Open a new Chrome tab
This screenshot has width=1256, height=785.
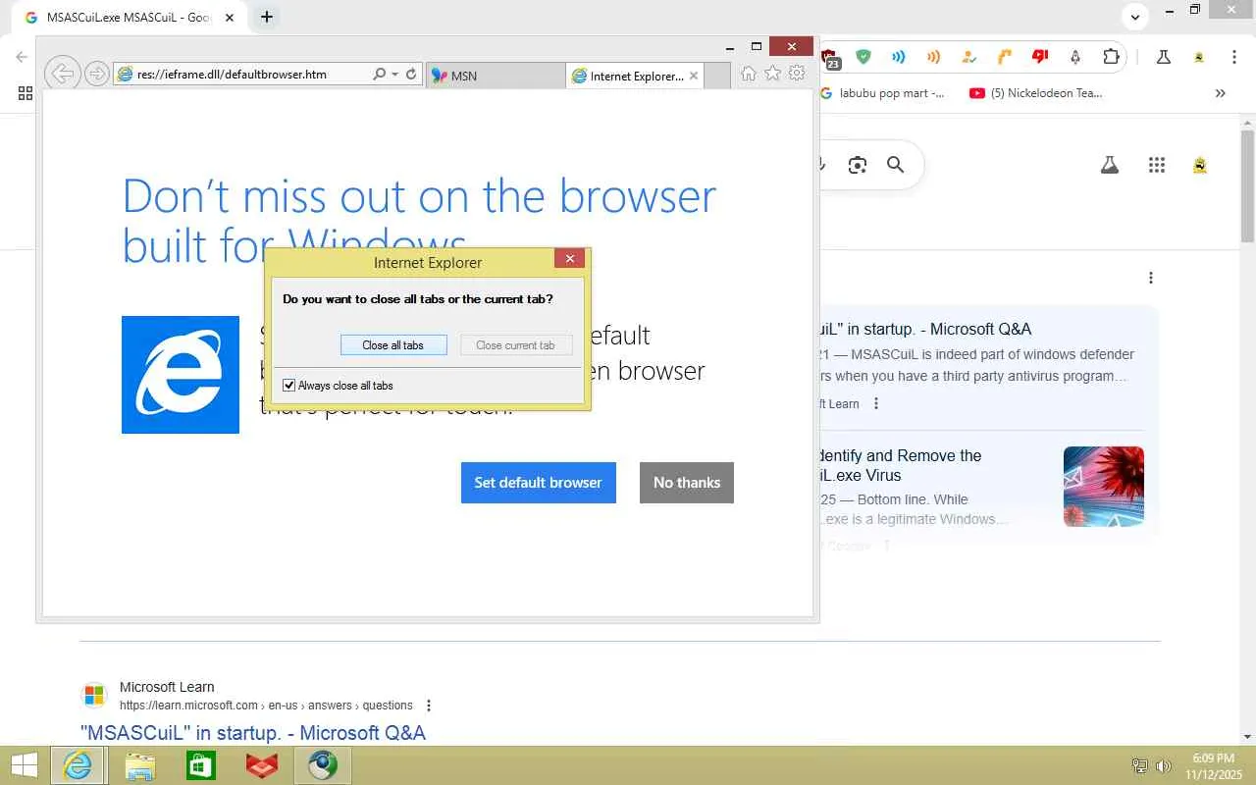click(266, 17)
